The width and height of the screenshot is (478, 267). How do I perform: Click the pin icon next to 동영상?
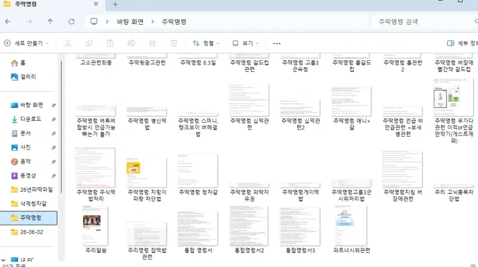pos(53,176)
